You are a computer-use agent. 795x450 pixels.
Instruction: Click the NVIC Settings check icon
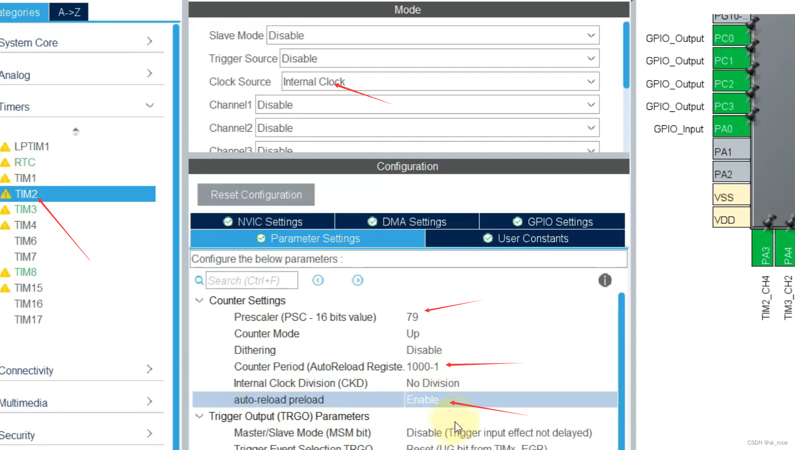point(228,222)
